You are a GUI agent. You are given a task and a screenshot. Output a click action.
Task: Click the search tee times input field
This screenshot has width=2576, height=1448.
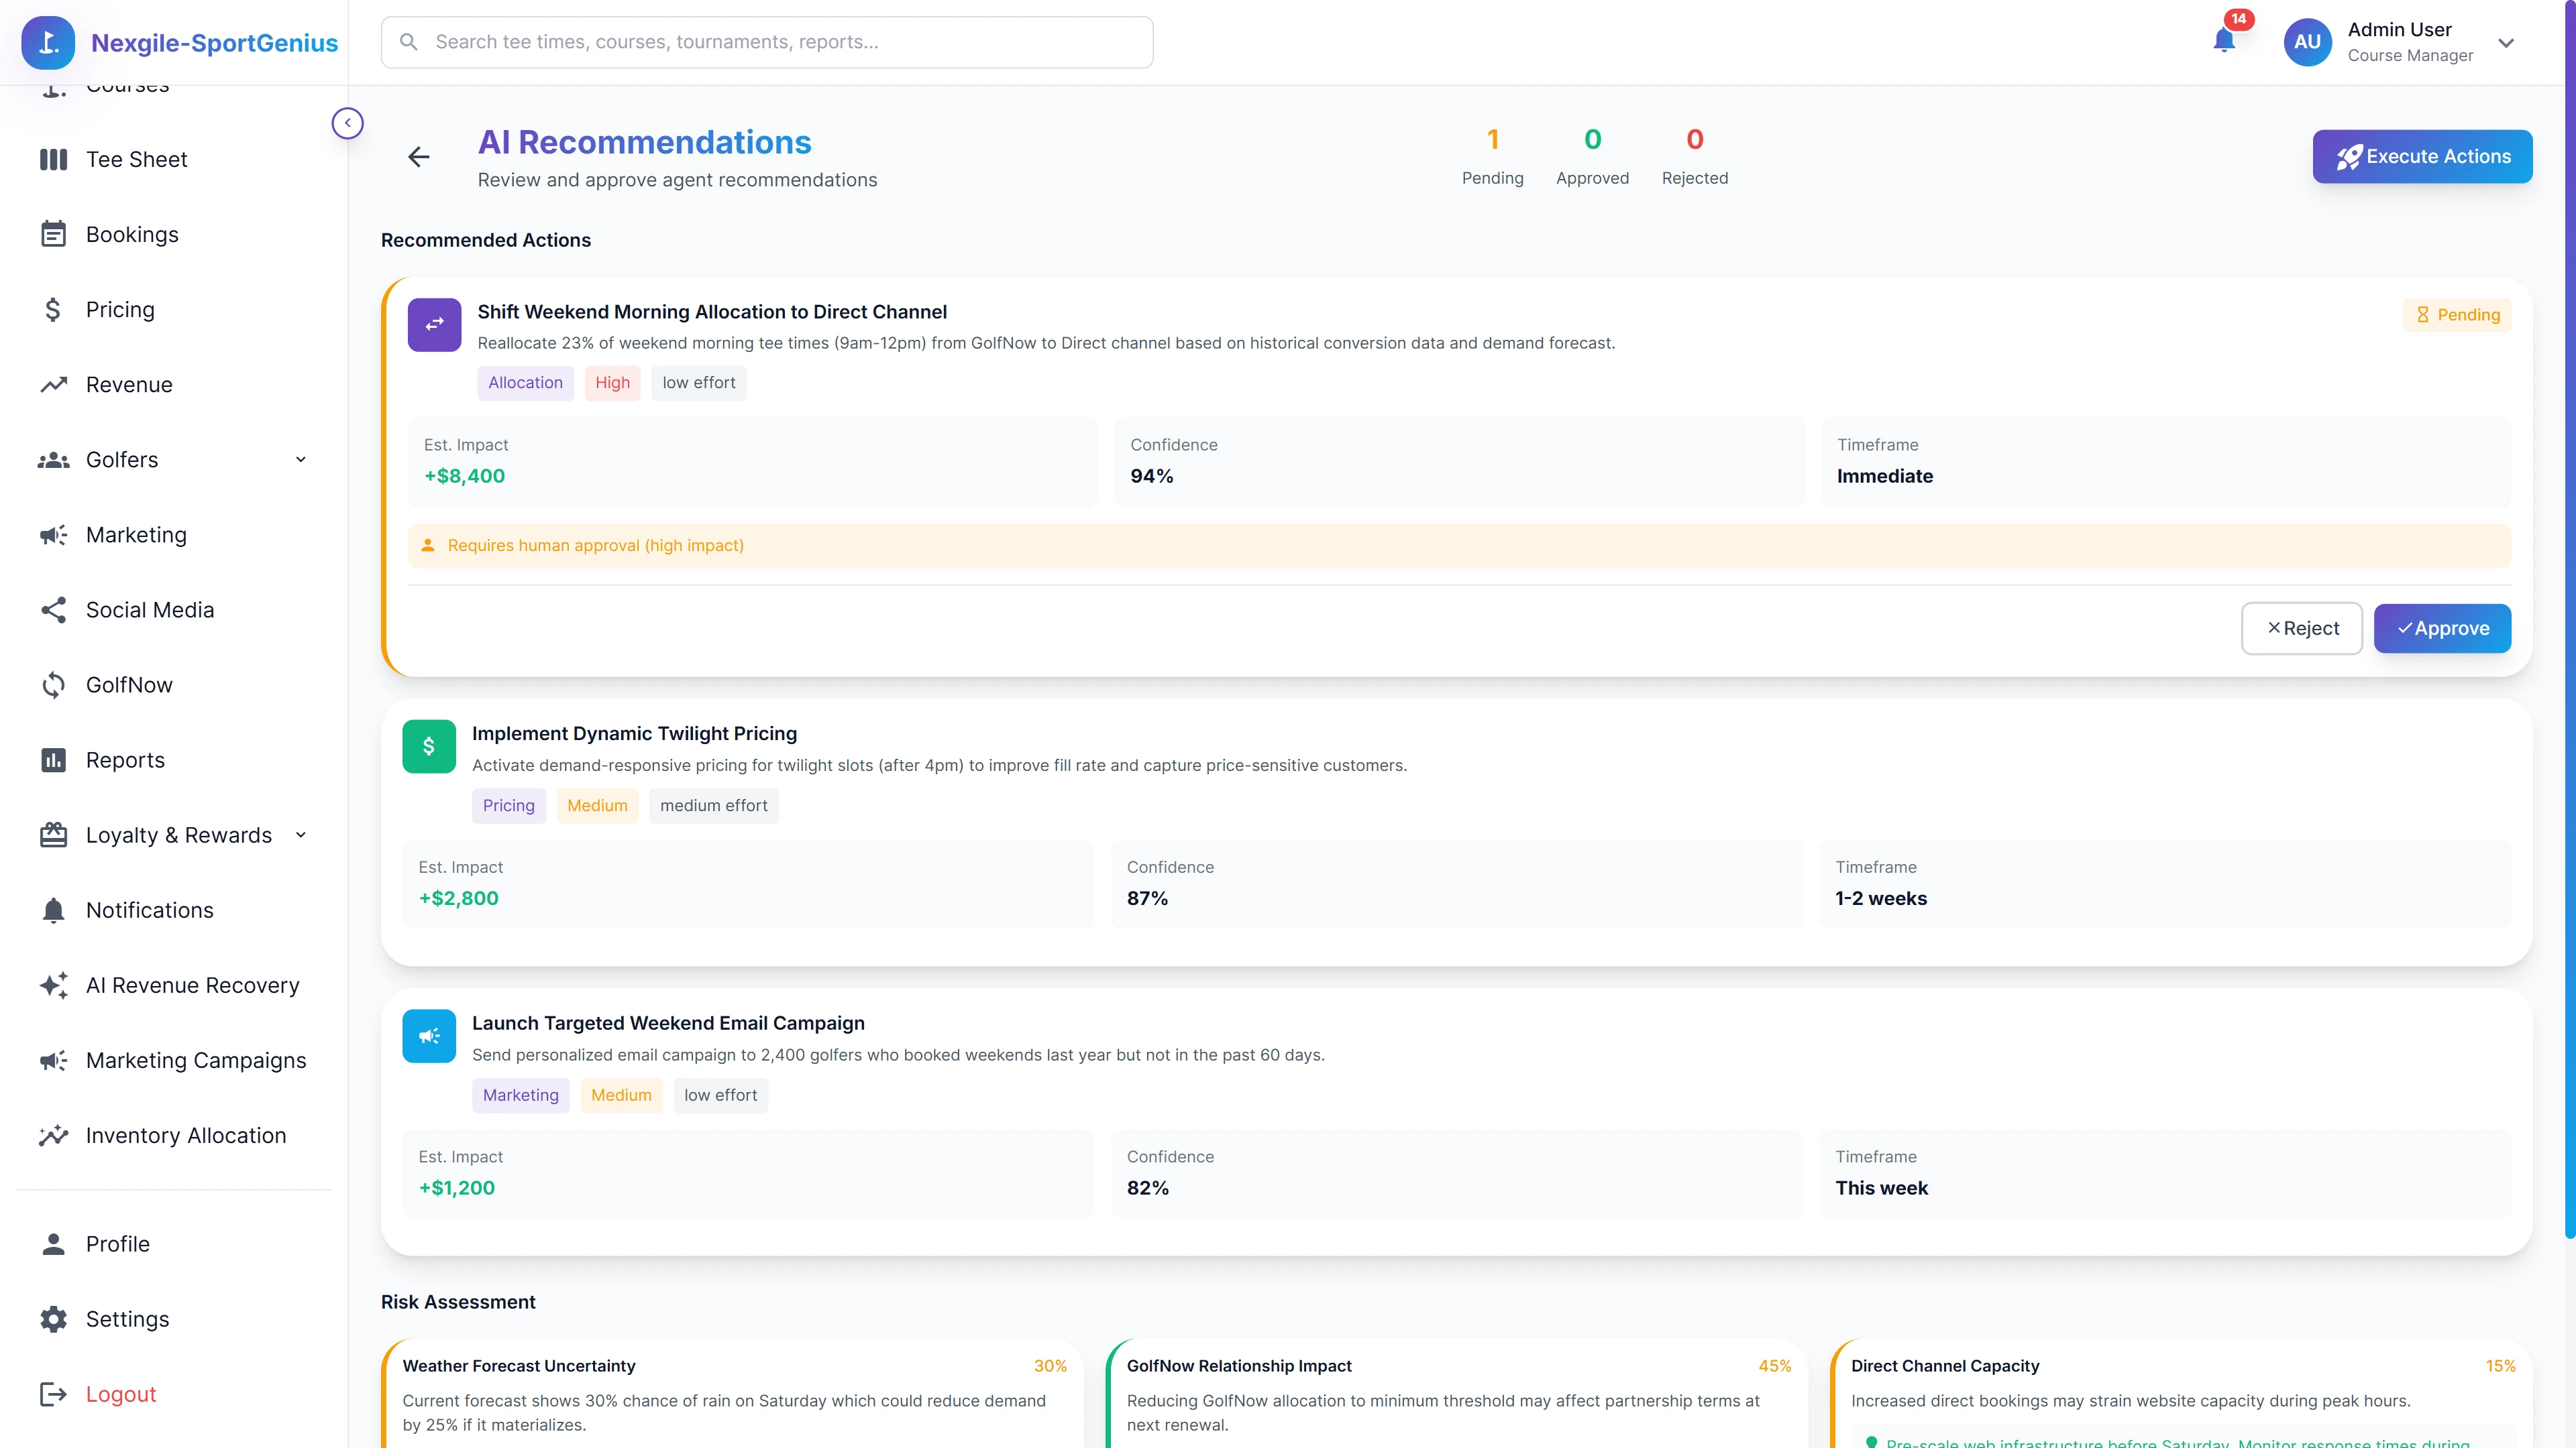pyautogui.click(x=767, y=42)
